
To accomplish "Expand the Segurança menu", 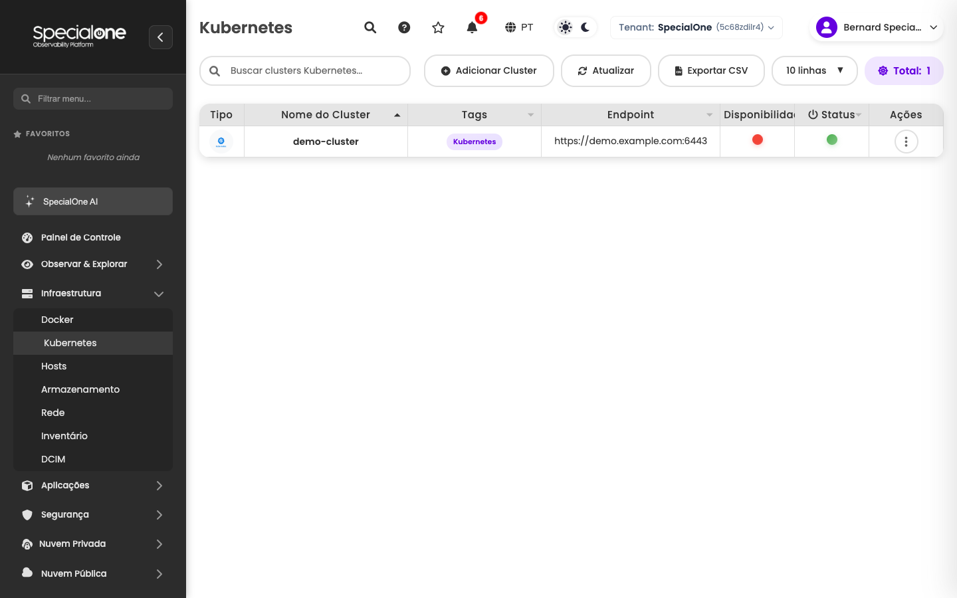I will [93, 515].
